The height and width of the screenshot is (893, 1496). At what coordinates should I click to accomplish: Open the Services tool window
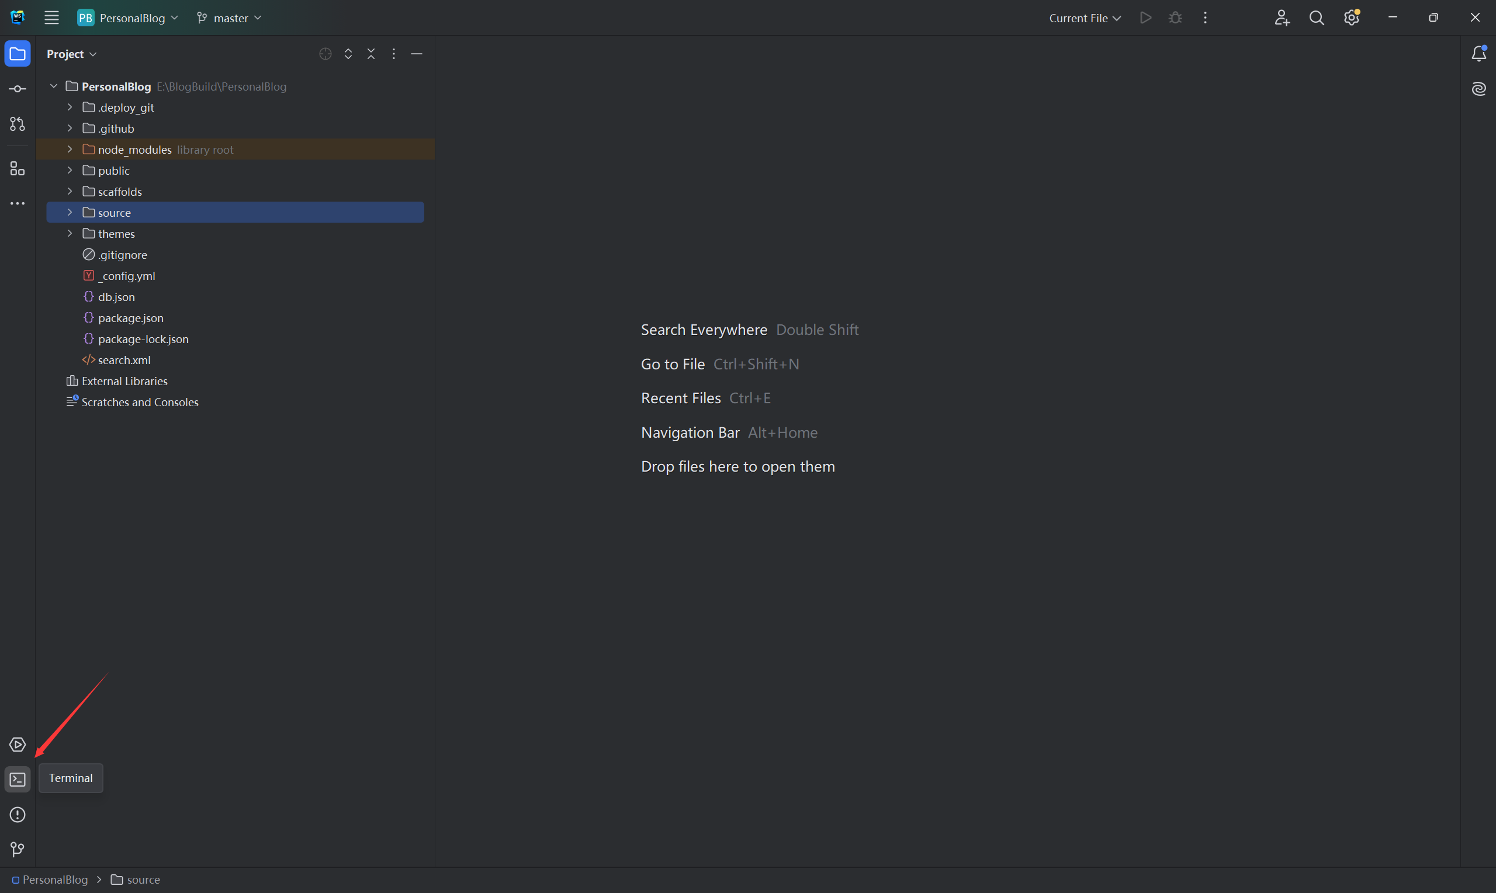pos(18,745)
